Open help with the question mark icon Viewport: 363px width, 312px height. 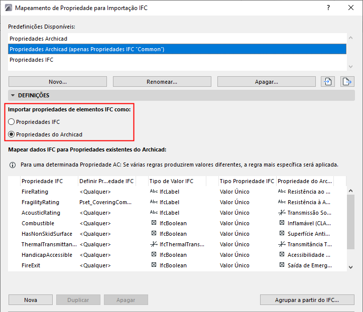[328, 8]
